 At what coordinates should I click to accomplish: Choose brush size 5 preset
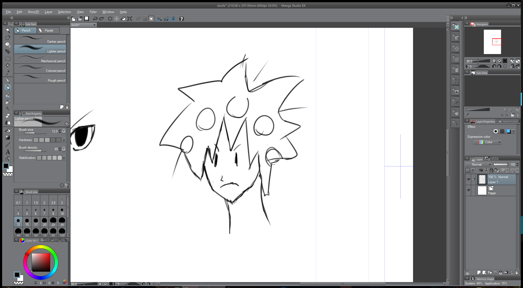27,211
